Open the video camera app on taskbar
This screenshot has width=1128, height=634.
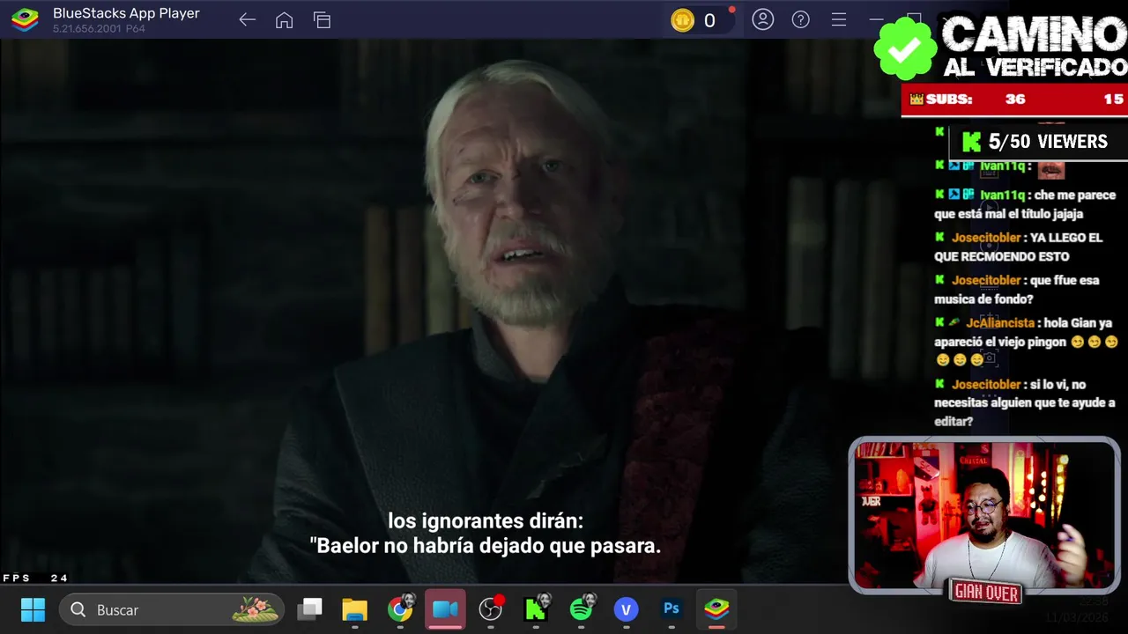(445, 609)
